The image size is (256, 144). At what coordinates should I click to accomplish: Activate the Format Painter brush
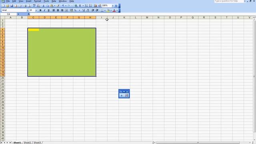click(x=58, y=6)
